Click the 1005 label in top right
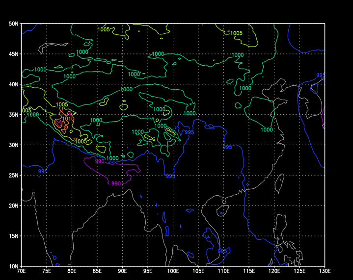This screenshot has width=353, height=280. [237, 33]
